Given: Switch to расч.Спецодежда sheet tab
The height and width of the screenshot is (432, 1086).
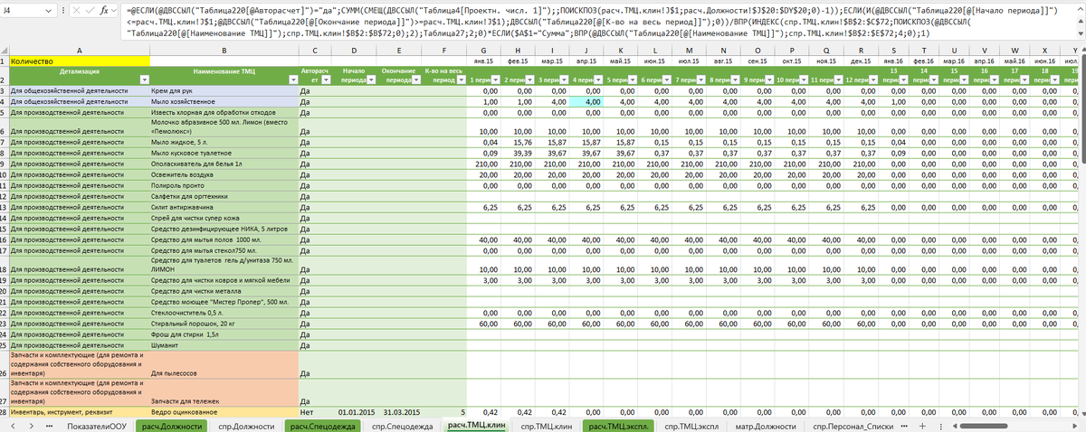Looking at the screenshot, I should click(x=324, y=425).
